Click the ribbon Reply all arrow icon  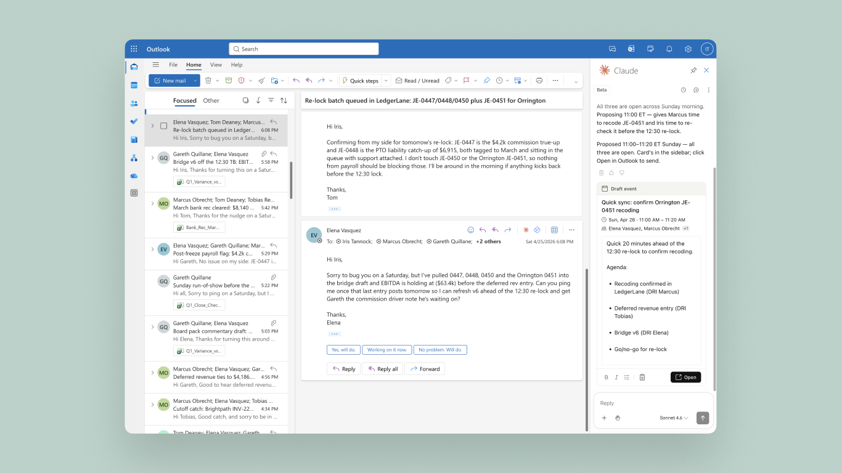(x=309, y=81)
